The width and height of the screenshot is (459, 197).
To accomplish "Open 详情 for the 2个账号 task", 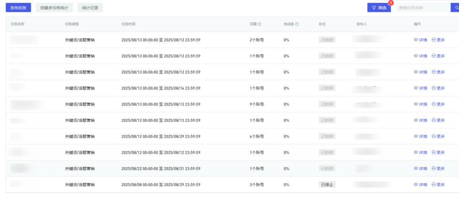I will [x=420, y=40].
